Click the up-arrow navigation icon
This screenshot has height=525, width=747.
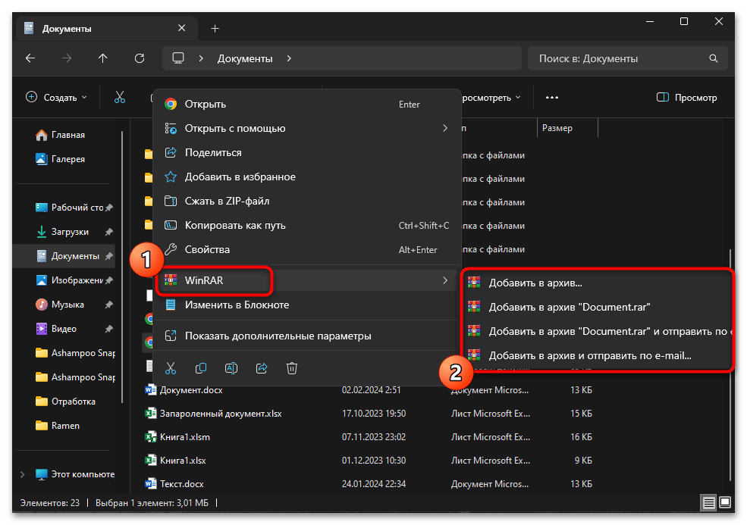[x=103, y=58]
